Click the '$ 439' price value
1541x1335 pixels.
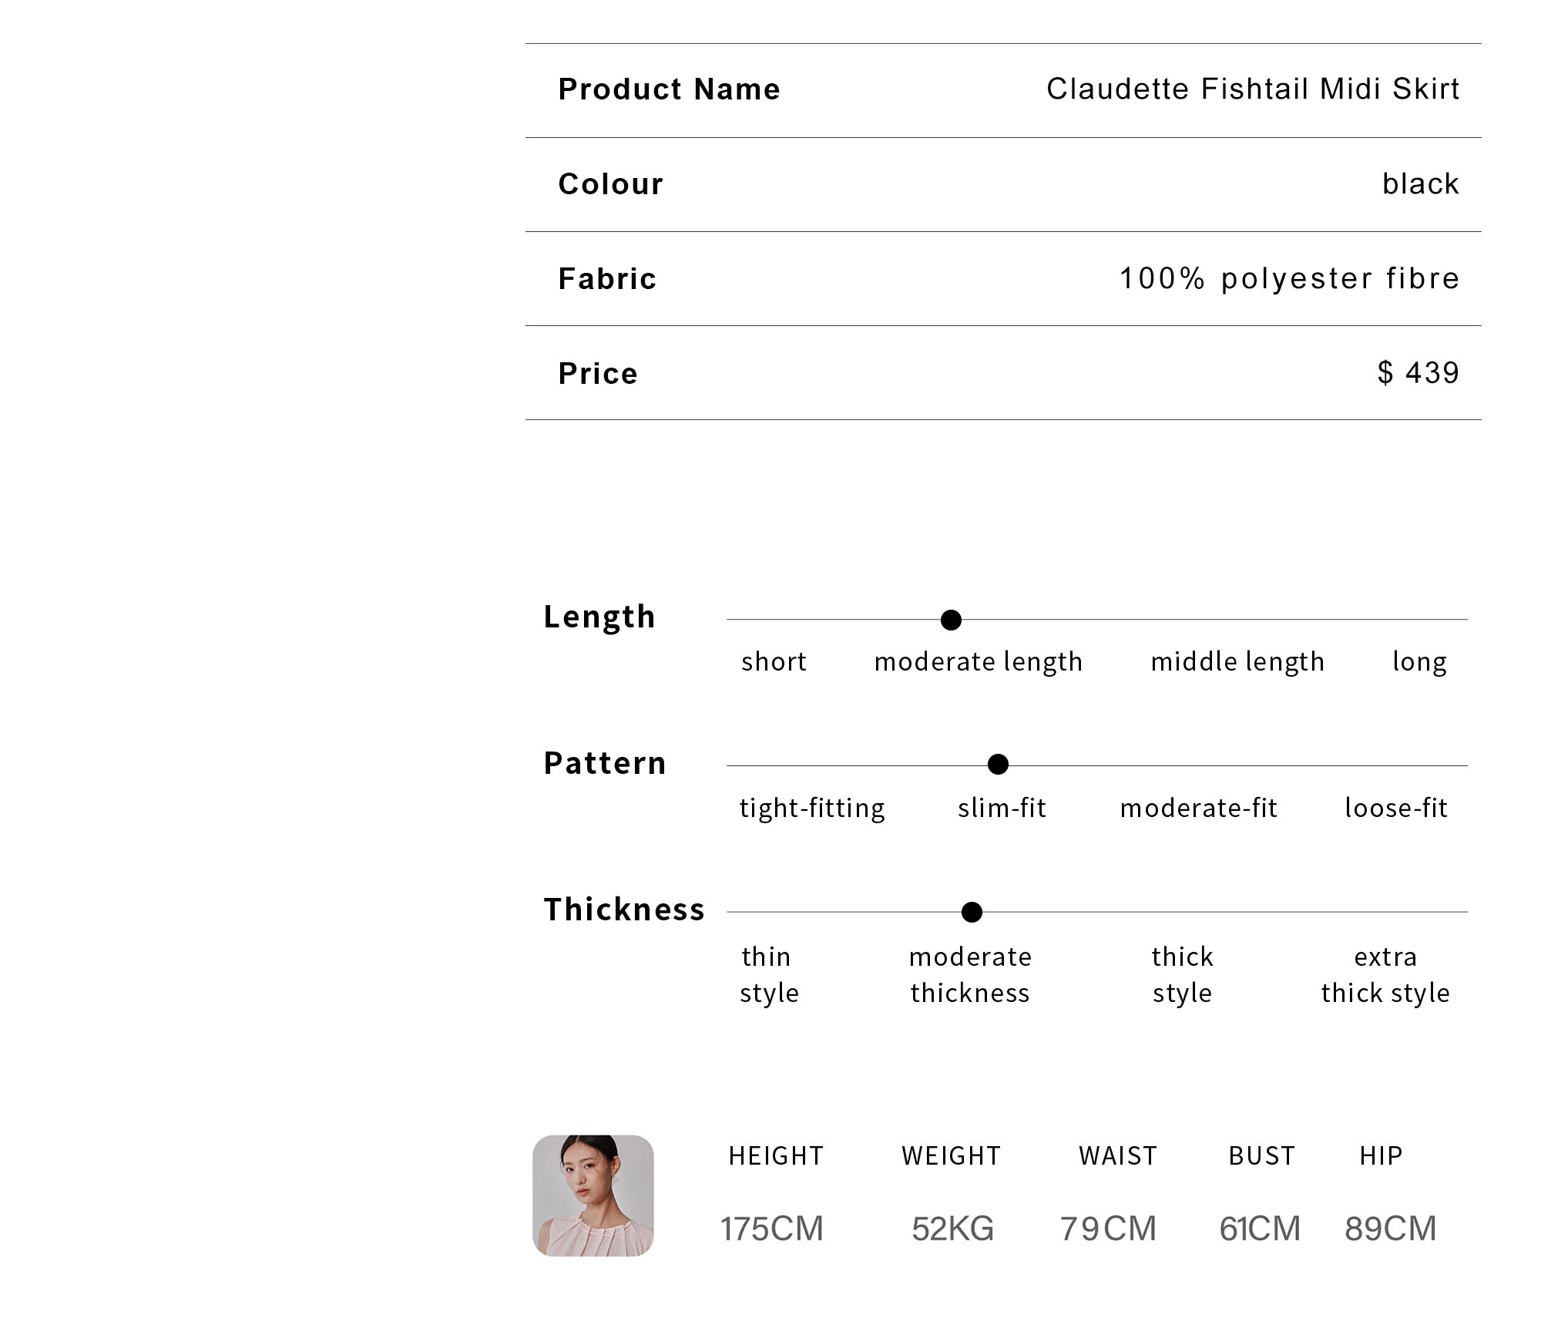pyautogui.click(x=1418, y=373)
